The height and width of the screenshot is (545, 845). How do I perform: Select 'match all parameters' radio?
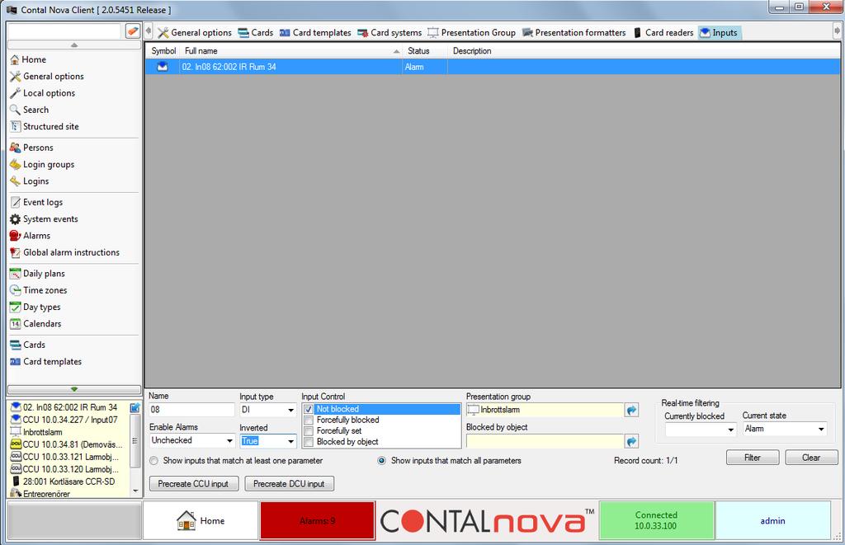[381, 460]
